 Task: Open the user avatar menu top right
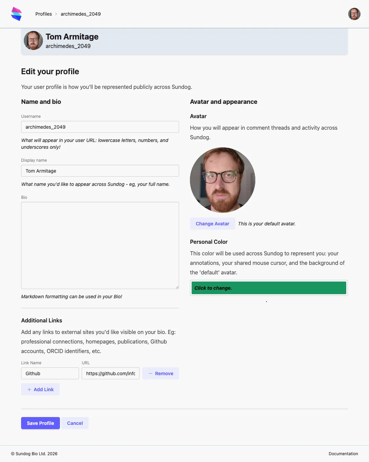point(354,14)
